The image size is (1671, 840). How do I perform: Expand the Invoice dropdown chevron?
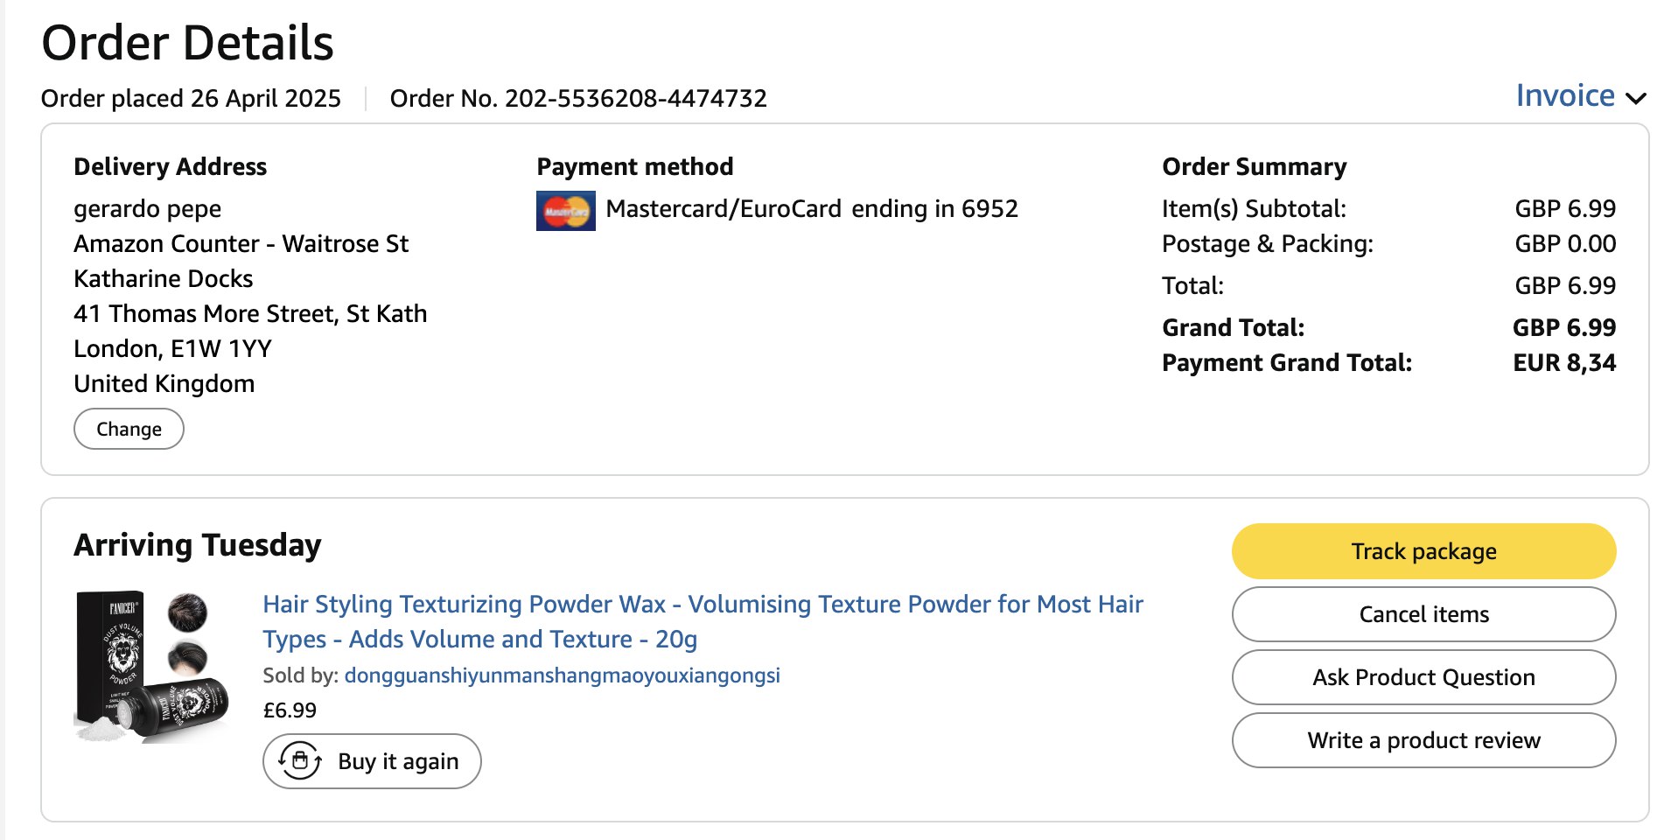click(x=1635, y=98)
